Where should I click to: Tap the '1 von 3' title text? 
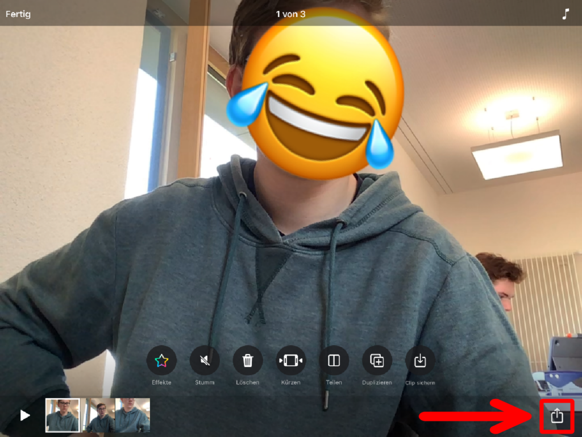[x=290, y=14]
